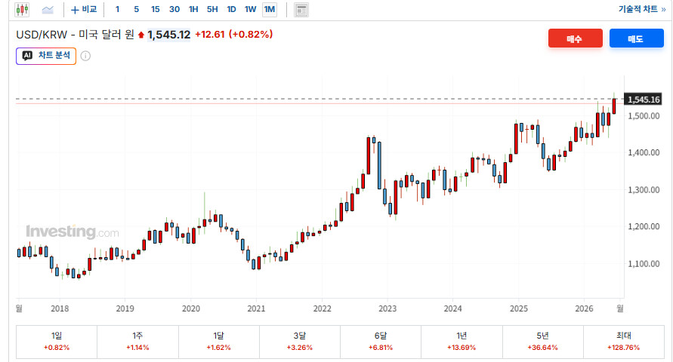Select the 1M timeframe interval

pos(270,9)
